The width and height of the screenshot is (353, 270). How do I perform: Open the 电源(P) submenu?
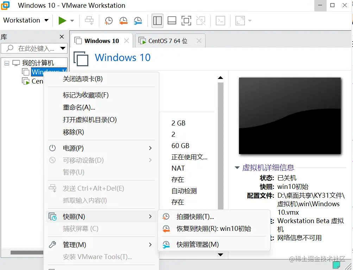(101, 148)
